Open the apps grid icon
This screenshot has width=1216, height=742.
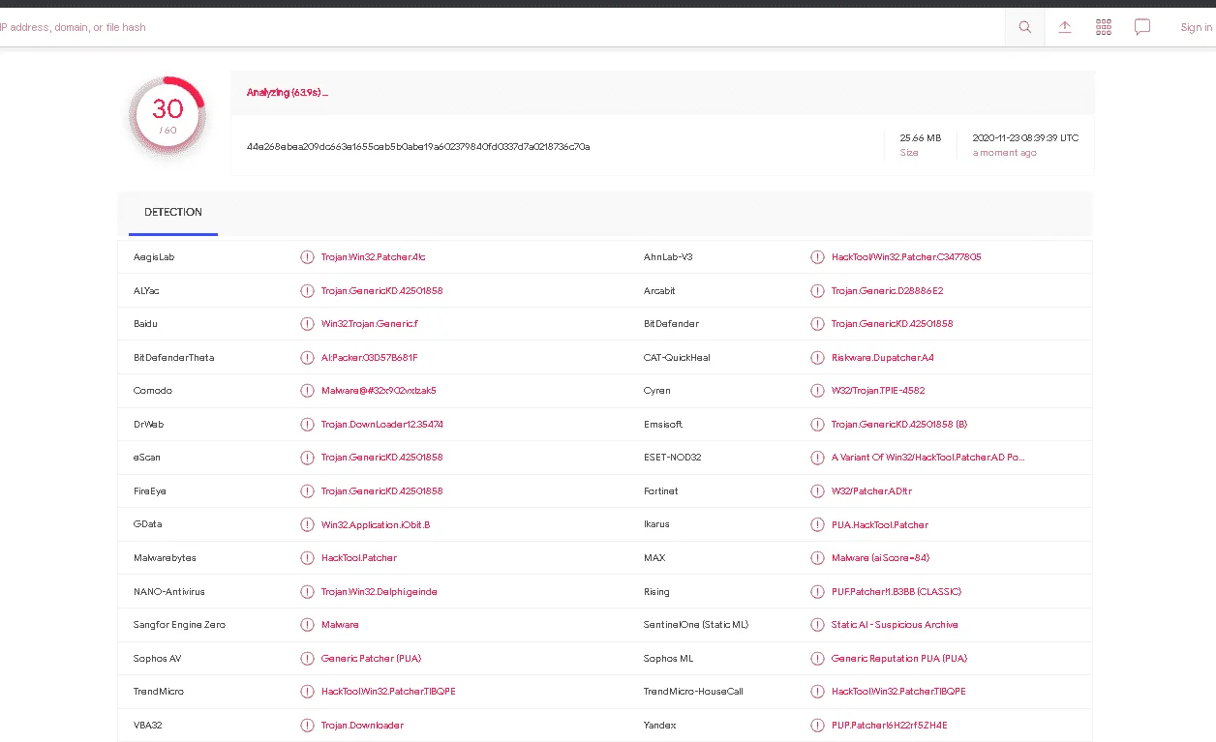(1104, 27)
